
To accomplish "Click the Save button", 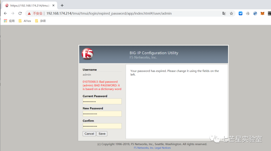I will click(102, 134).
